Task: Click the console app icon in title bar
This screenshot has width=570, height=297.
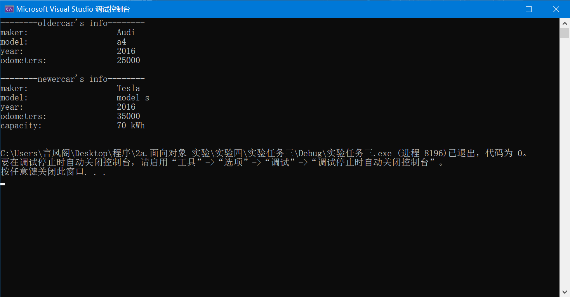Action: [9, 9]
